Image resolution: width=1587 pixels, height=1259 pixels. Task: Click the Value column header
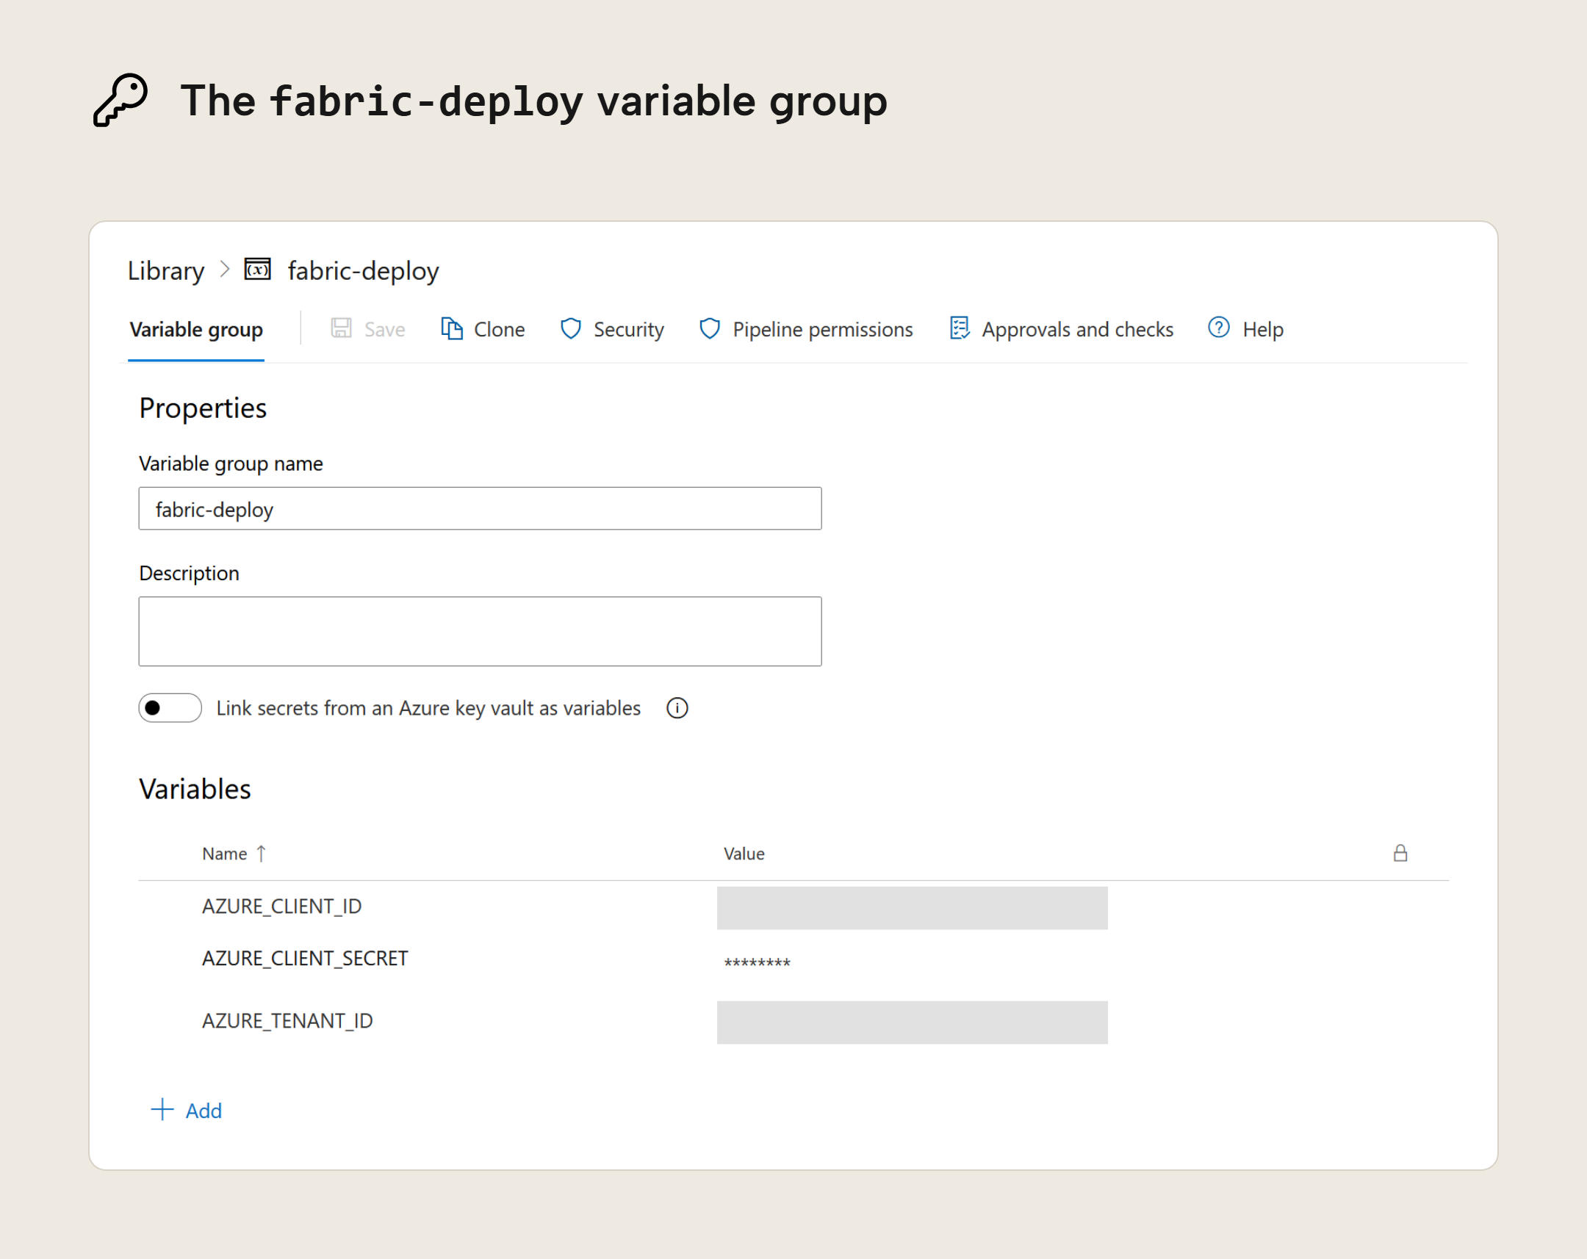click(744, 854)
